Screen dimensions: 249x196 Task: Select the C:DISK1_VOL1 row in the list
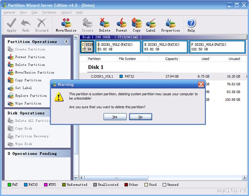163,76
